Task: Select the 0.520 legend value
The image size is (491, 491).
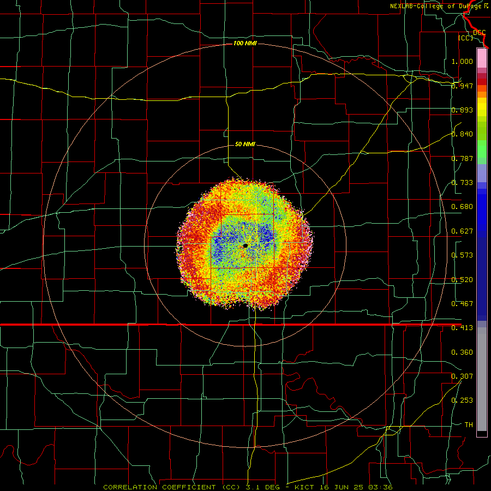Action: 462,280
